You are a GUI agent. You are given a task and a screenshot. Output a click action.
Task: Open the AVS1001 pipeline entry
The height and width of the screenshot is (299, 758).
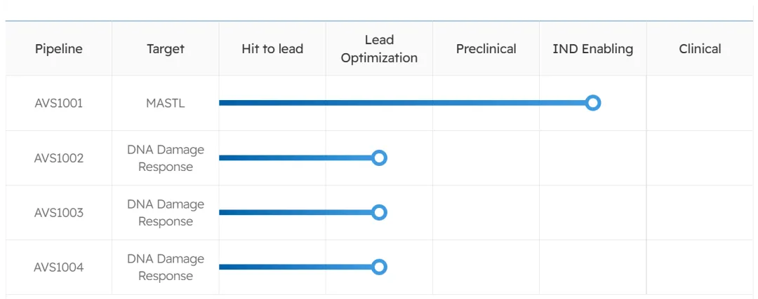pyautogui.click(x=59, y=104)
